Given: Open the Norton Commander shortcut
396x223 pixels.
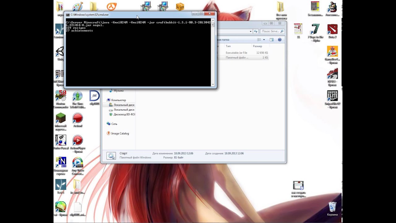Looking at the screenshot, I should (x=60, y=99).
